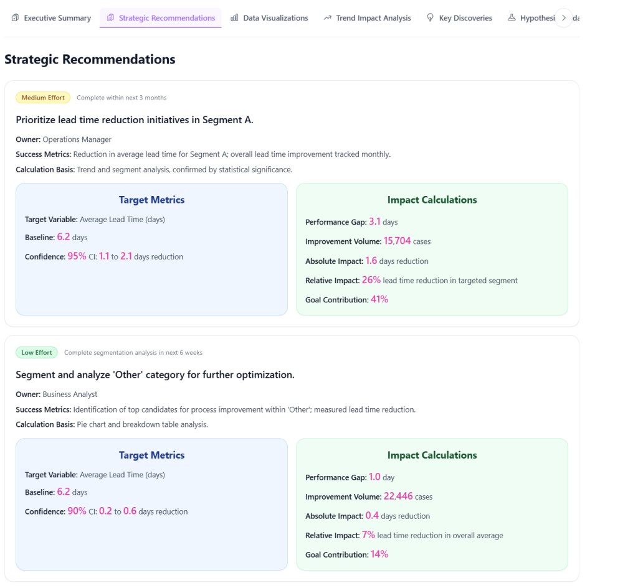Image resolution: width=638 pixels, height=588 pixels.
Task: Click the Medium Effort badge
Action: tap(43, 98)
